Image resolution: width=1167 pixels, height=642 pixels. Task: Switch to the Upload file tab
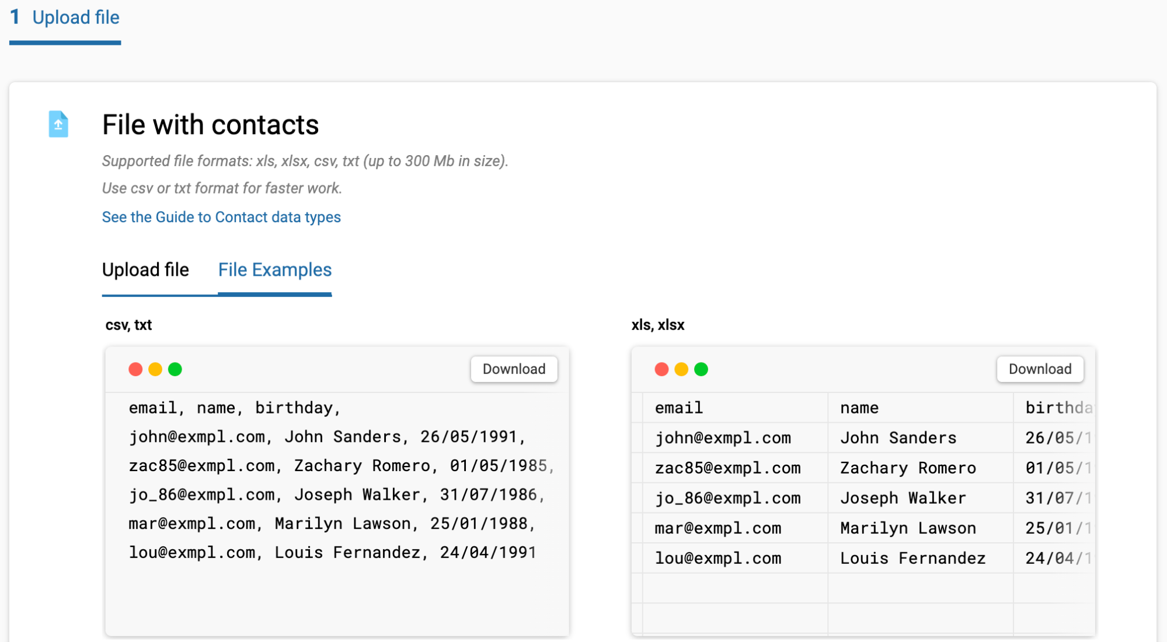(145, 270)
